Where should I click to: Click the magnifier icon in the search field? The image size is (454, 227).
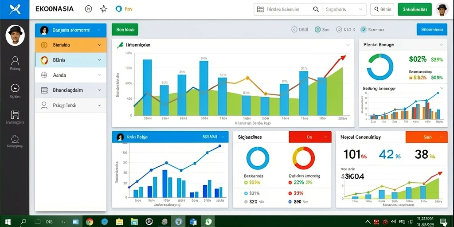(316, 9)
